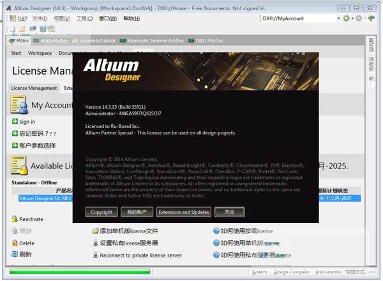Click the Delete license link

tap(27, 243)
